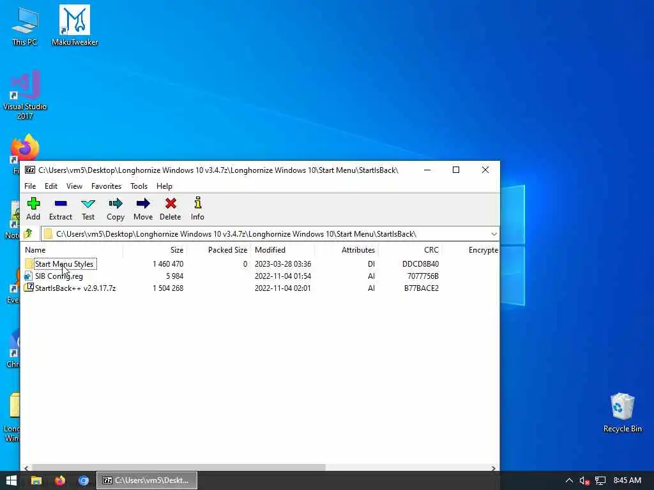
Task: Click the scroll left arrow
Action: click(26, 468)
